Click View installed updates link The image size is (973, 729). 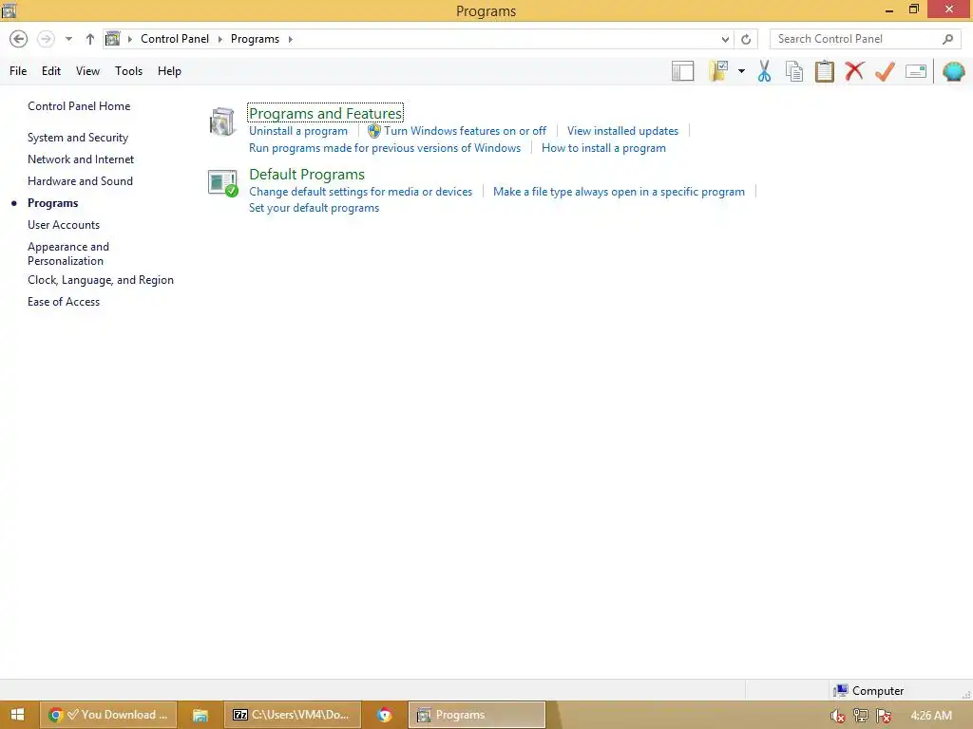click(x=622, y=131)
